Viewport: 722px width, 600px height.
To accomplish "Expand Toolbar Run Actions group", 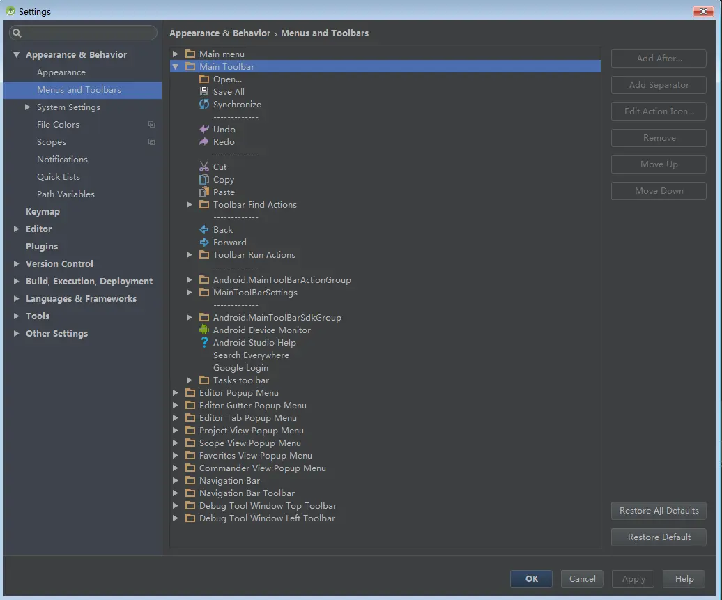I will click(x=190, y=254).
